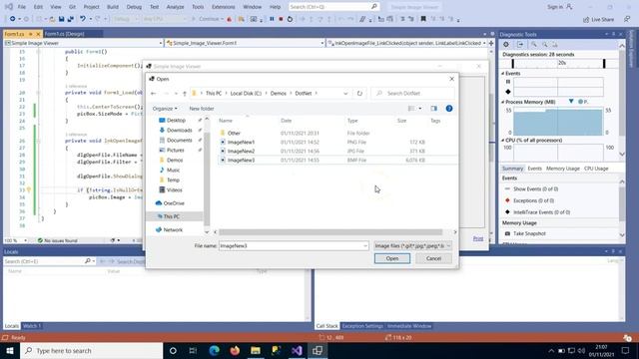Image resolution: width=639 pixels, height=359 pixels.
Task: Select the Other folder in file list
Action: [x=234, y=133]
